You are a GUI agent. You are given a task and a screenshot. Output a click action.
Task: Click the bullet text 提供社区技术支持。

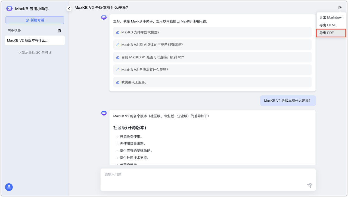point(135,158)
